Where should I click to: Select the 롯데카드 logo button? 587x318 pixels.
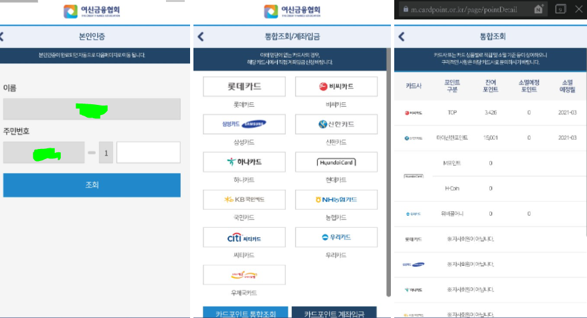coord(244,87)
